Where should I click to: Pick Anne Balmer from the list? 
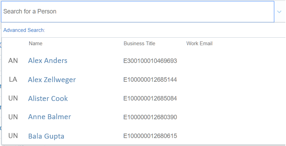(49, 117)
